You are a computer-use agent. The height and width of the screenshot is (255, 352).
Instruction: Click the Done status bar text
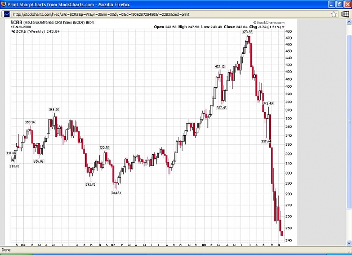coord(6,250)
